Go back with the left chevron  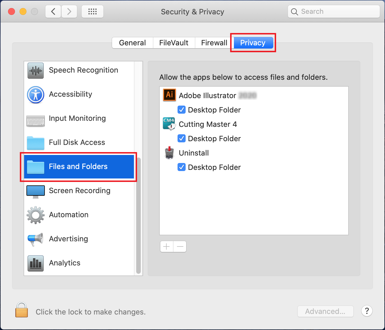pyautogui.click(x=53, y=11)
